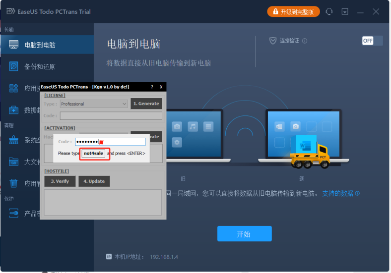The image size is (391, 273).
Task: Click the data rescue briefcase icon
Action: (x=13, y=110)
